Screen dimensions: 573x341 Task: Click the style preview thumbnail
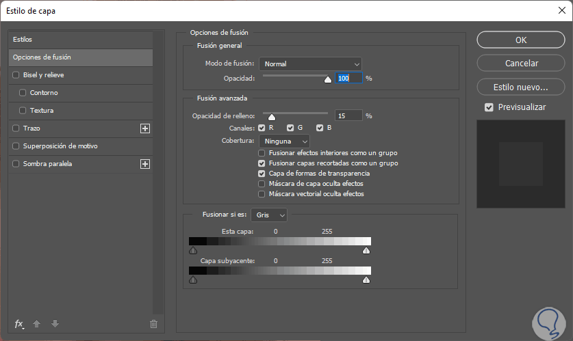pyautogui.click(x=521, y=164)
